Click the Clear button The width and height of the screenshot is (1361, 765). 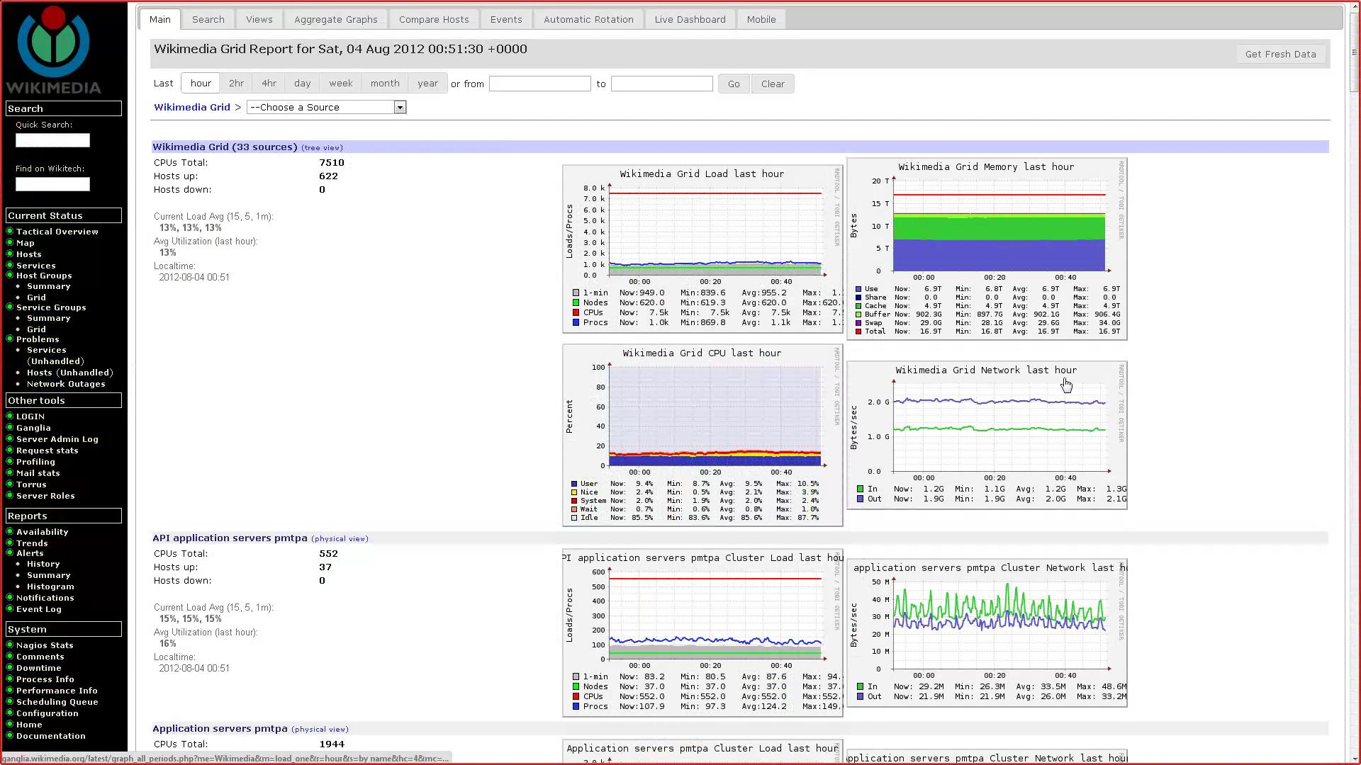(x=773, y=84)
